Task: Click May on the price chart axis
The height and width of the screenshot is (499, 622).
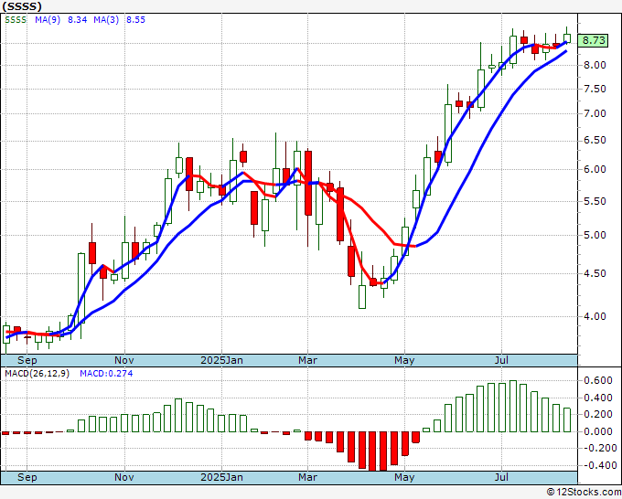Action: click(404, 360)
